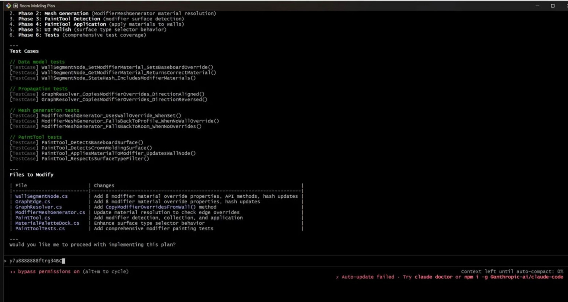The height and width of the screenshot is (302, 568).
Task: Click PaintTool_AppliesMaterialToModifier_UpdatesWallNode() test name
Action: coord(119,154)
